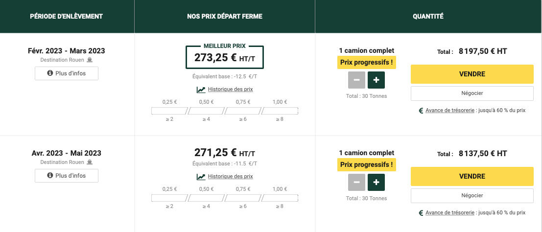This screenshot has height=232, width=542.
Task: Click chart icon beside first Historique des prix
Action: (x=201, y=90)
